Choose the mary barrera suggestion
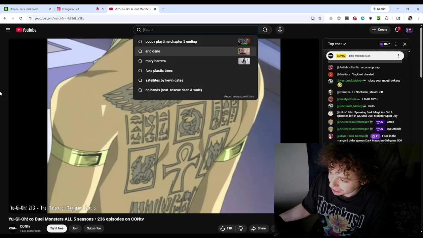 coord(195,61)
